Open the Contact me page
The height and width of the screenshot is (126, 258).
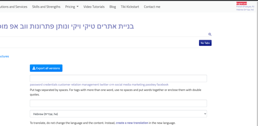point(152,7)
